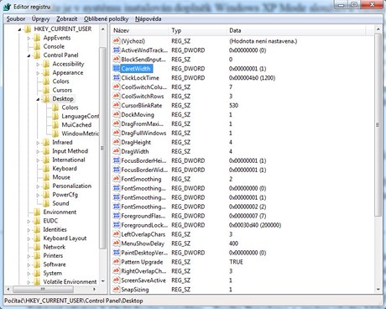Select the Volatile Environment key
The image size is (386, 309).
(x=70, y=281)
